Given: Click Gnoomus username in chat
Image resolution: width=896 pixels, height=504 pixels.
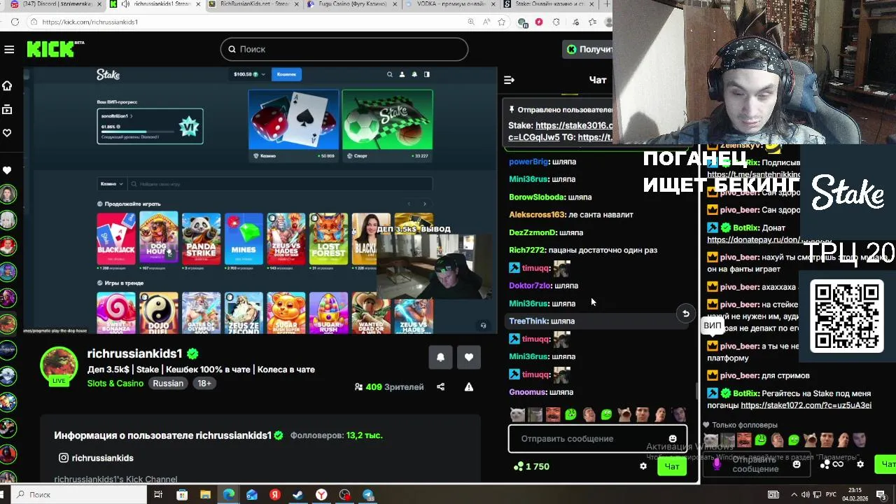Looking at the screenshot, I should (x=527, y=392).
